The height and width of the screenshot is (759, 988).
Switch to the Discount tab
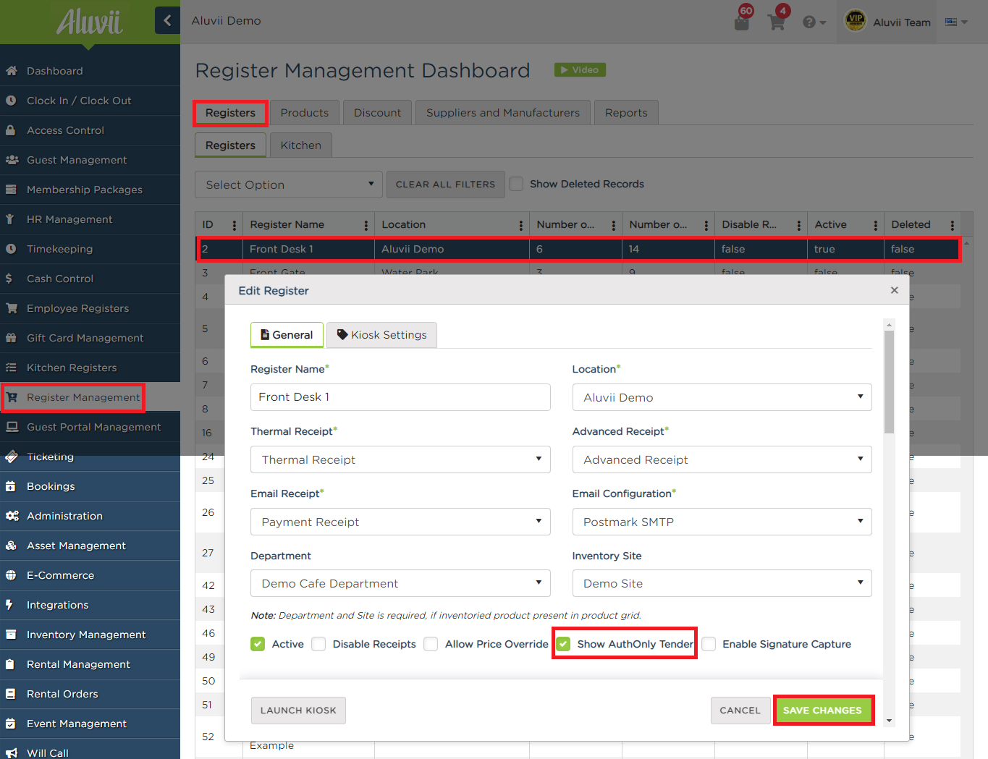(377, 113)
